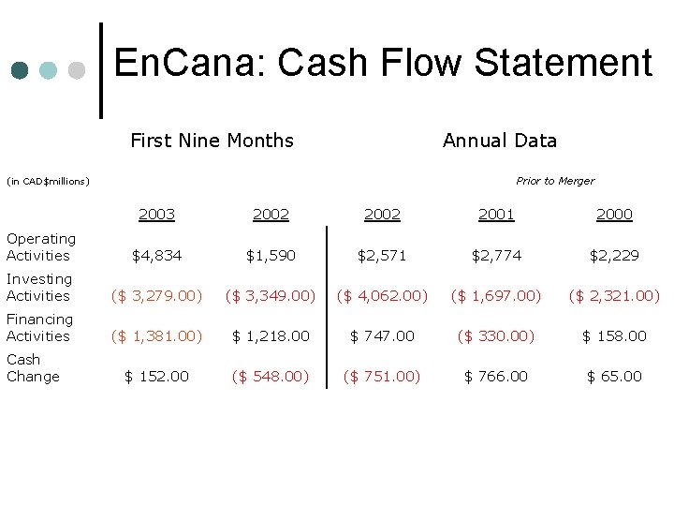
Task: Select the Investing Activities row label
Action: pyautogui.click(x=39, y=288)
